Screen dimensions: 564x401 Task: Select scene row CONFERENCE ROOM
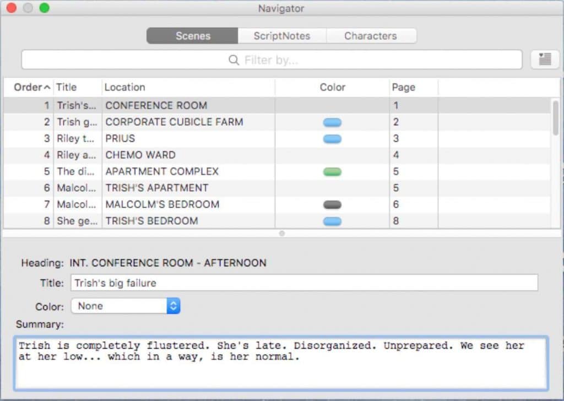pos(277,105)
